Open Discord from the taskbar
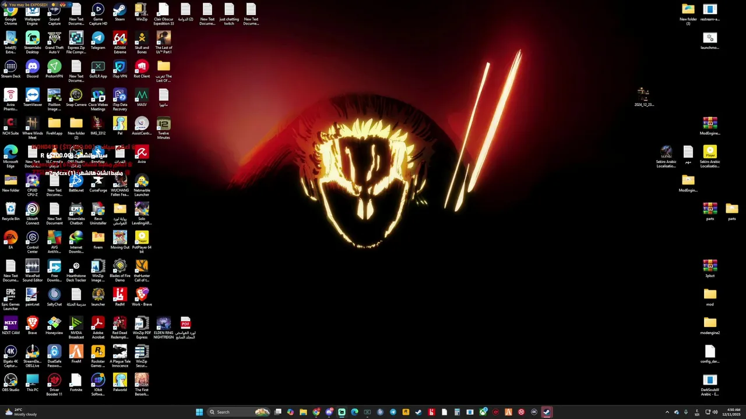The height and width of the screenshot is (419, 746). tap(329, 412)
